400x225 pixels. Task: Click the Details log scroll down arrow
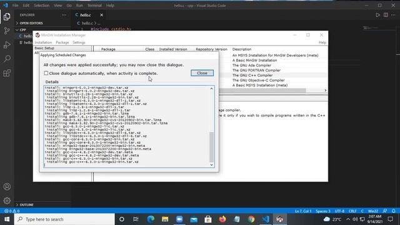pos(211,165)
